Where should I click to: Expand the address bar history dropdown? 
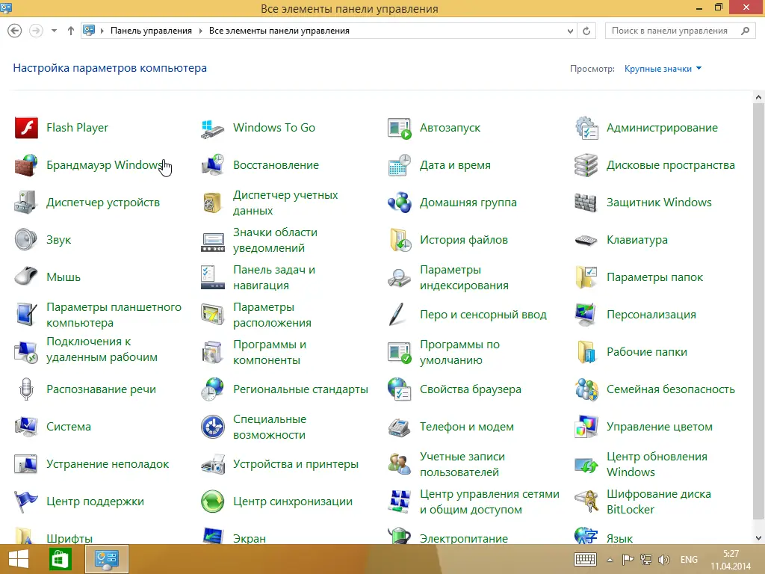(570, 31)
